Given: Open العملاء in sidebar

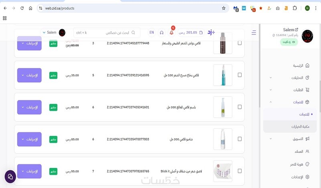Looking at the screenshot, I should pyautogui.click(x=302, y=152).
